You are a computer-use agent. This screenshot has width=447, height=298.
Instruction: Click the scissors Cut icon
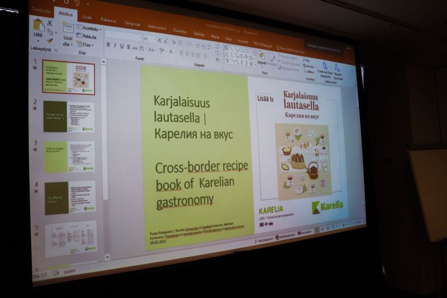50,23
